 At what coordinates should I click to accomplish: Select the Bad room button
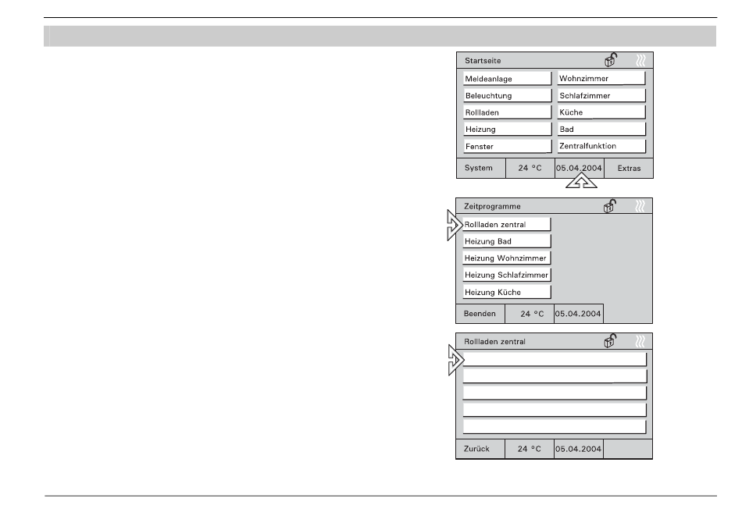[x=601, y=129]
